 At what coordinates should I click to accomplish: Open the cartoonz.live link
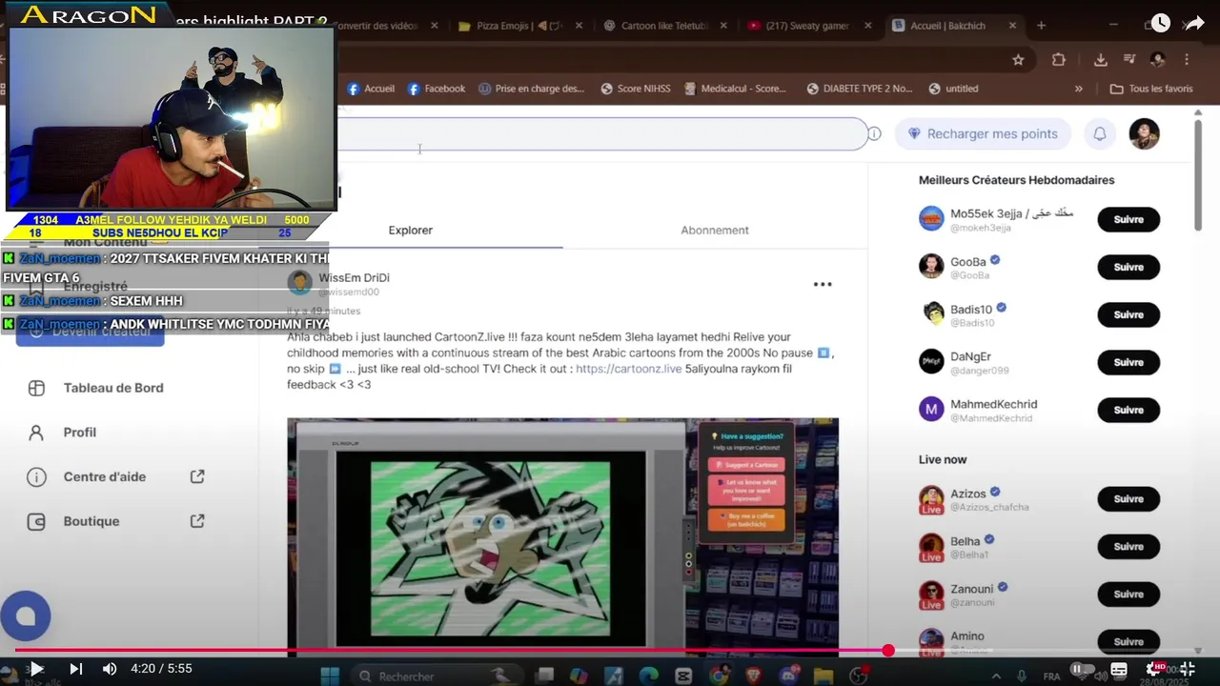[x=629, y=369]
